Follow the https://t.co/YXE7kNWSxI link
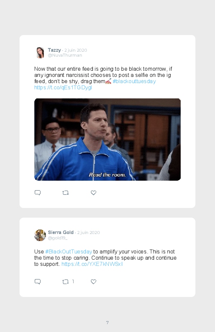The width and height of the screenshot is (215, 332). (x=92, y=264)
